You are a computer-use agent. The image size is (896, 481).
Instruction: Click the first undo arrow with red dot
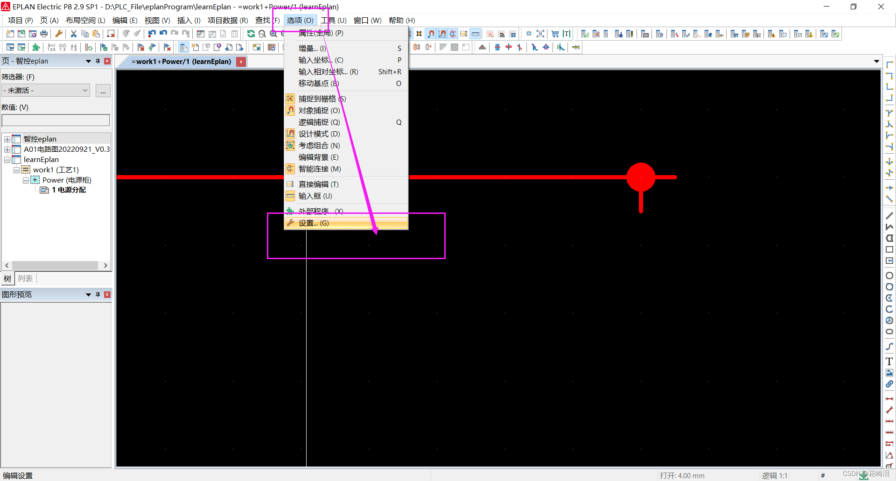[x=152, y=34]
